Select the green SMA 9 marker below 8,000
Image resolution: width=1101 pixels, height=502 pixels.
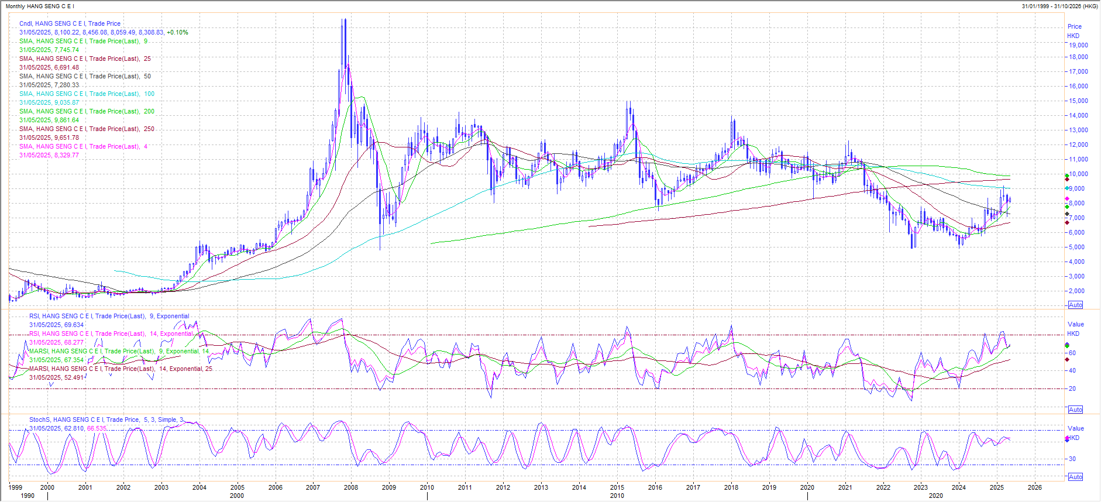pos(1067,207)
